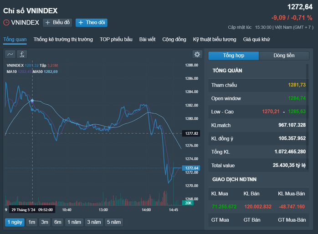The image size is (318, 234).
Task: Select the 1 ngày time range
Action: (15, 222)
